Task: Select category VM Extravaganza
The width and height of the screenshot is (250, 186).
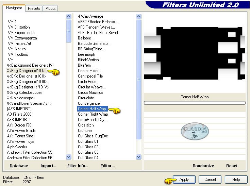Action: pyautogui.click(x=22, y=38)
